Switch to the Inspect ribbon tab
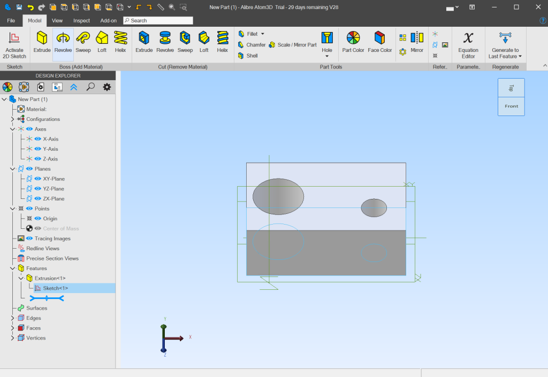The width and height of the screenshot is (548, 377). coord(81,20)
